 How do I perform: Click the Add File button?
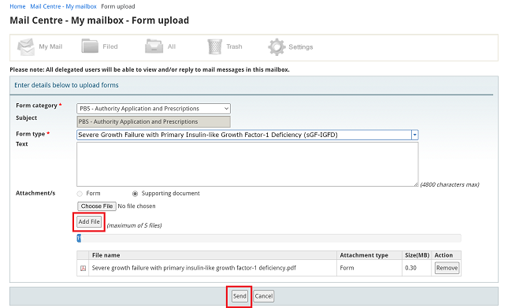point(89,222)
